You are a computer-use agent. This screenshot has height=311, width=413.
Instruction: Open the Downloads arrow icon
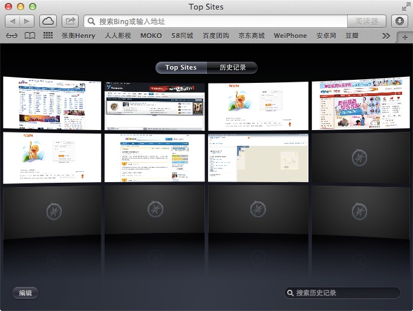pyautogui.click(x=400, y=21)
